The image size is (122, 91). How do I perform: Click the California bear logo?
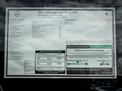[x=102, y=73]
